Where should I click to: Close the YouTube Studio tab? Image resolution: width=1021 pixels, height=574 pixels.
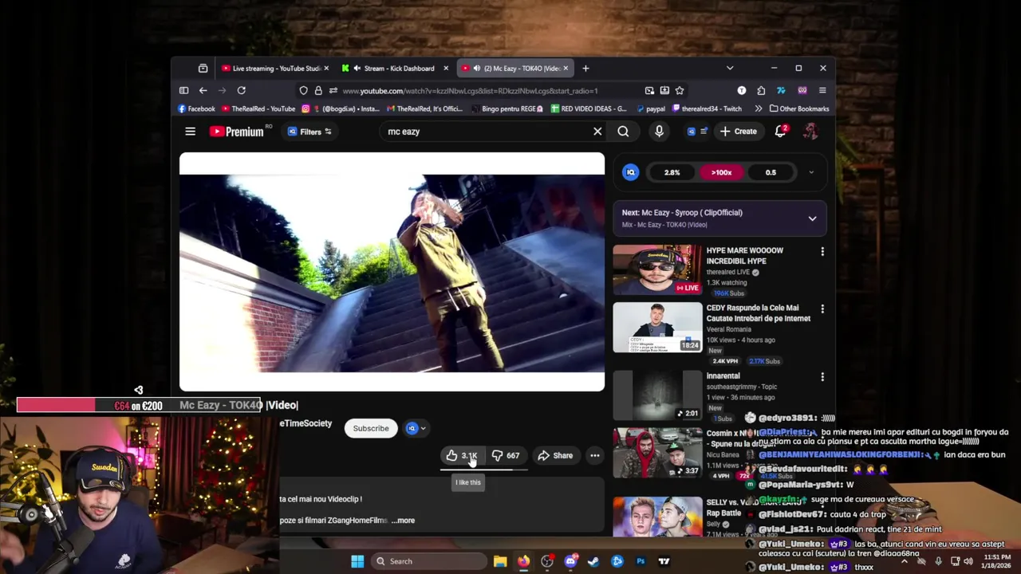(326, 69)
